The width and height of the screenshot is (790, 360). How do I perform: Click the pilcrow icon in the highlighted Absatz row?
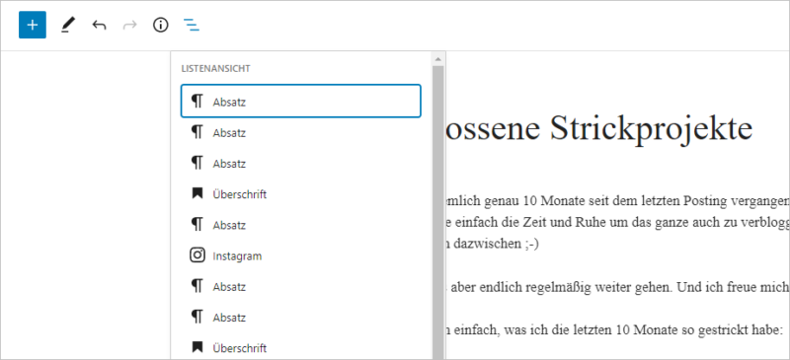[x=197, y=102]
